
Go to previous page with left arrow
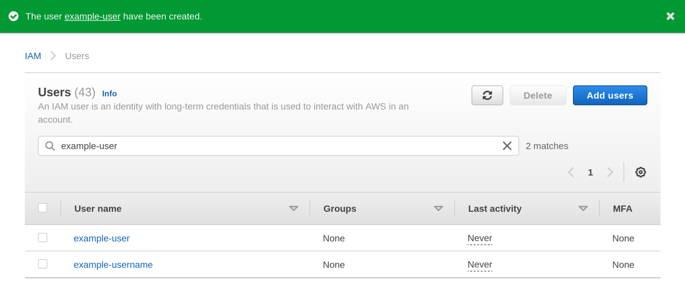571,172
